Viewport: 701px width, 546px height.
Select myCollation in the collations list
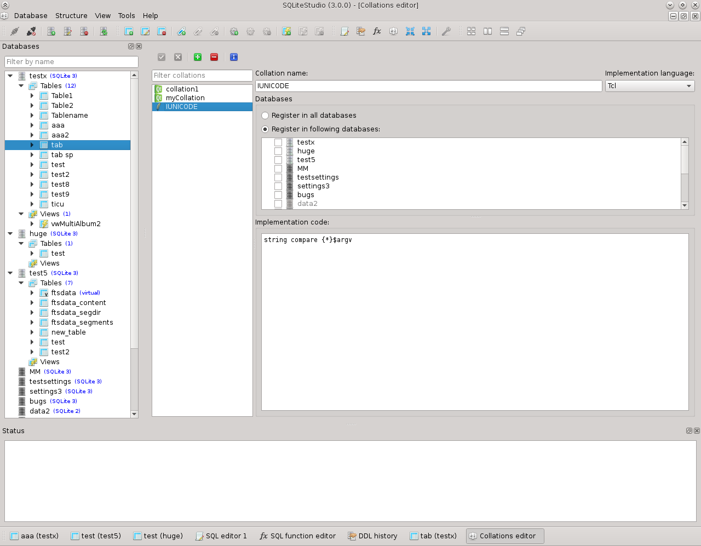point(185,98)
